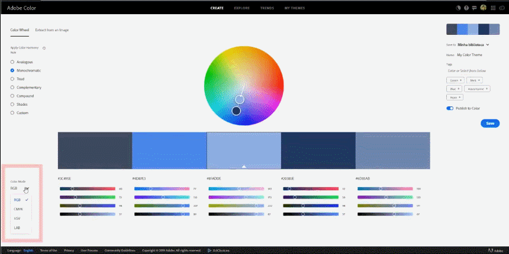Open the User Forums footer link

89,250
